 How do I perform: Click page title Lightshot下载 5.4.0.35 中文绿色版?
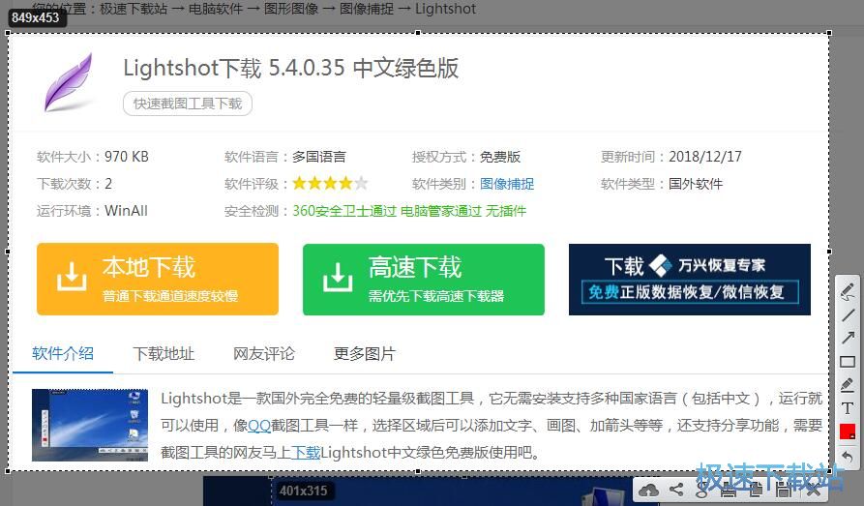(x=291, y=68)
